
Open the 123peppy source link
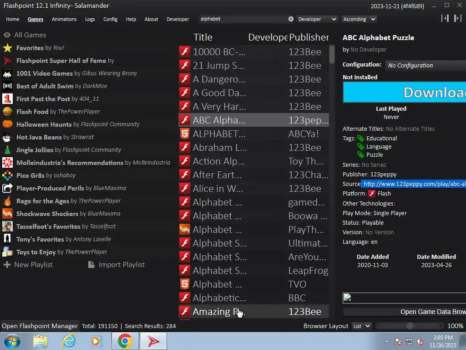(x=414, y=184)
